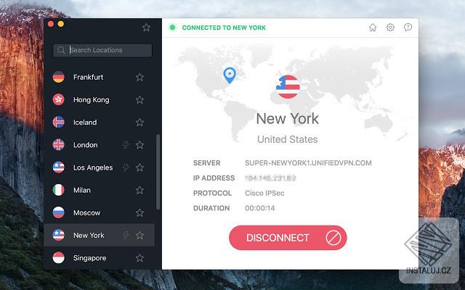
Task: Favorite Frankfurt with its star
Action: coord(139,78)
